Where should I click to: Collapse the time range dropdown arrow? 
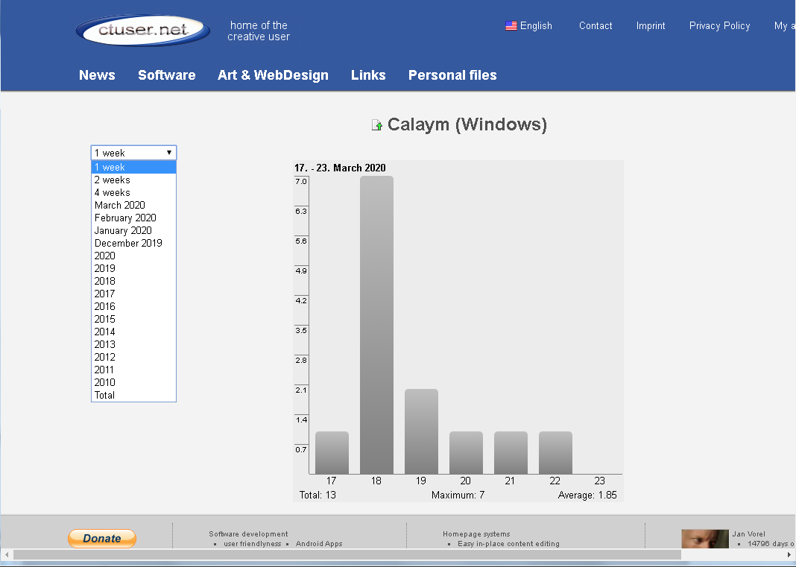tap(169, 153)
